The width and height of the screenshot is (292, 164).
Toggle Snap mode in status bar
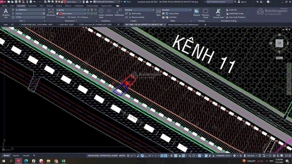pos(132,156)
